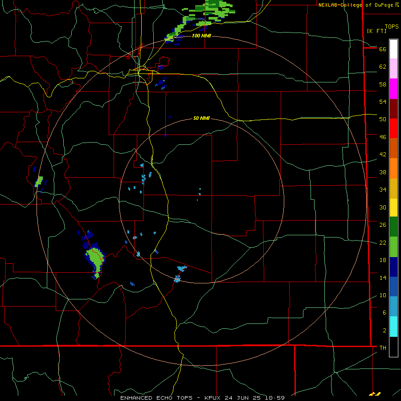Click the white swatch in the tops legend

(393, 49)
